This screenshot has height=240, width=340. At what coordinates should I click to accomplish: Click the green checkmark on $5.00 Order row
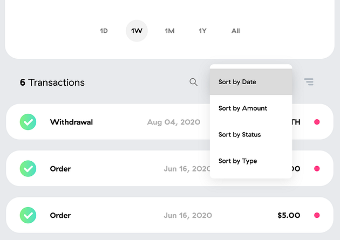pyautogui.click(x=28, y=215)
